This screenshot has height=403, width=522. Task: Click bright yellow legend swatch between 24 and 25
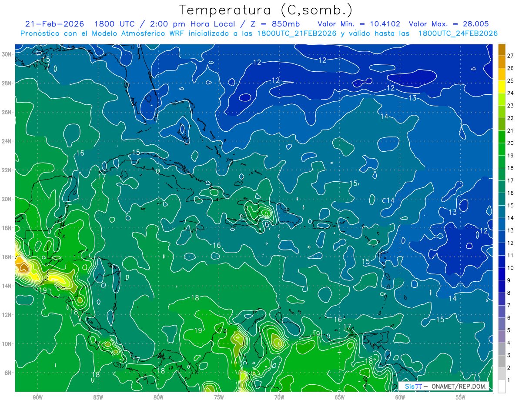[502, 87]
